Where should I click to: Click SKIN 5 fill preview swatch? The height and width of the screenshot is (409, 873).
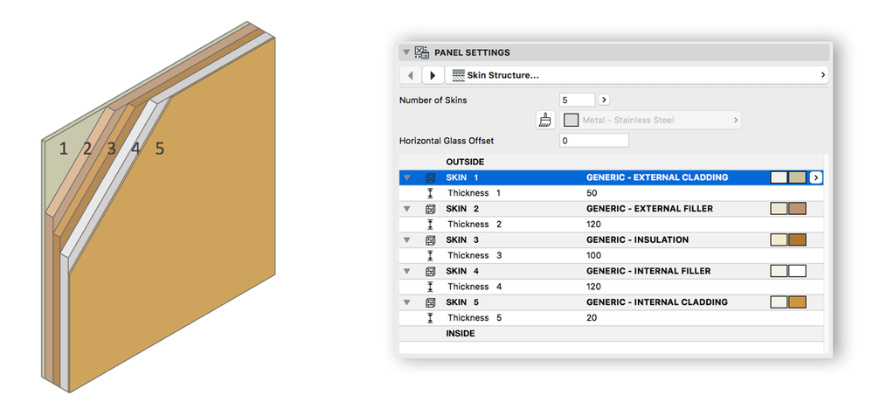click(779, 302)
